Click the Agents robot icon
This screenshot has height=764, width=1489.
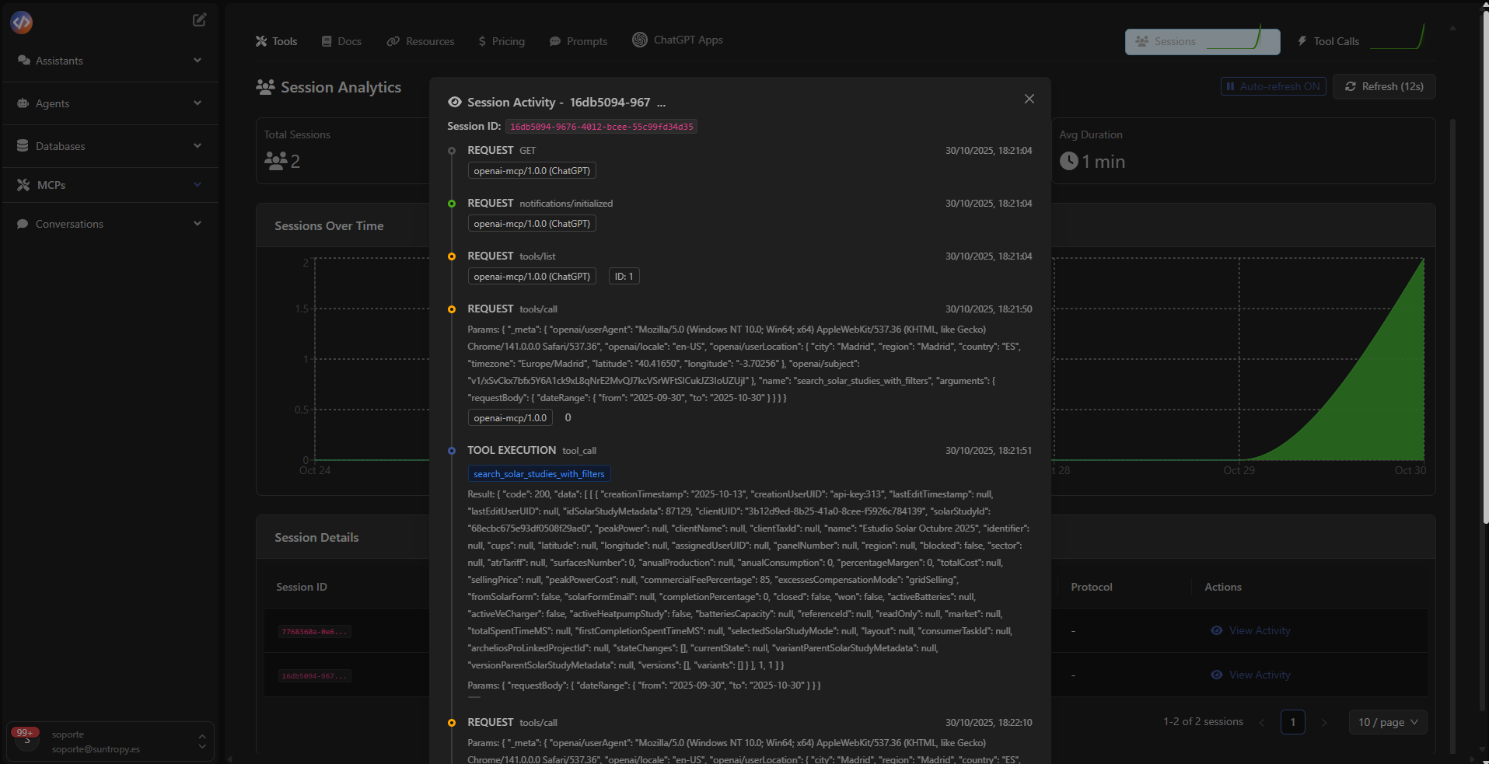23,103
